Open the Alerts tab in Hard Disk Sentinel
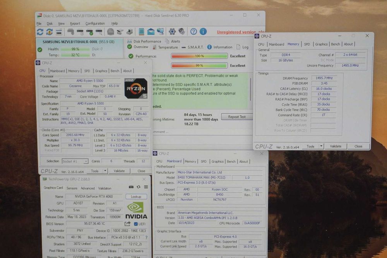Viewport: 387px width, 258px height. 173,41
